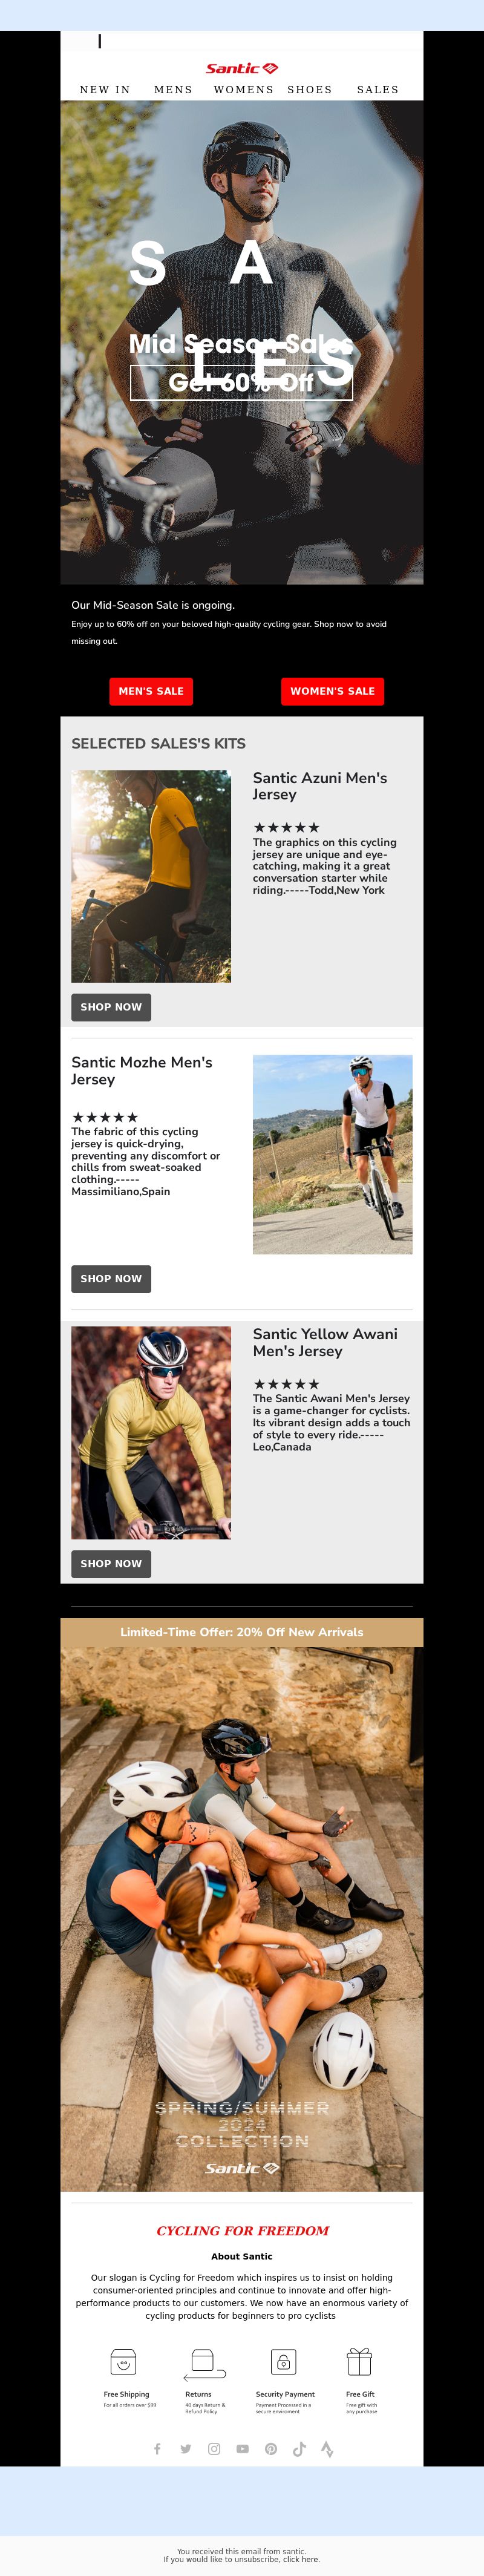Select the SHOES navigation item
This screenshot has height=2576, width=484.
click(310, 90)
